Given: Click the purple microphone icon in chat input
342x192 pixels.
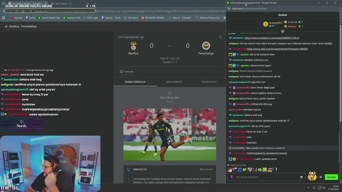Looking at the screenshot, I should tap(232, 177).
